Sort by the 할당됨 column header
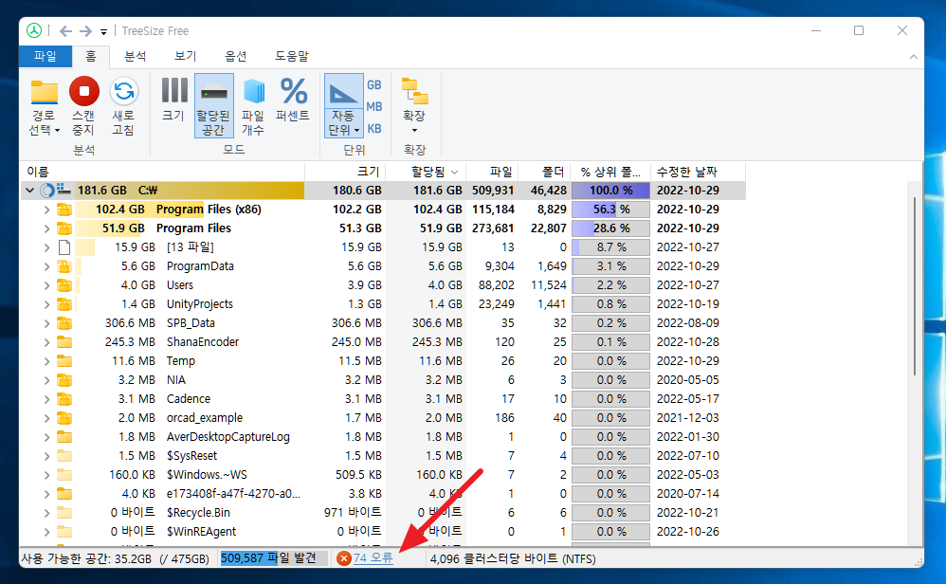This screenshot has height=584, width=946. [426, 172]
